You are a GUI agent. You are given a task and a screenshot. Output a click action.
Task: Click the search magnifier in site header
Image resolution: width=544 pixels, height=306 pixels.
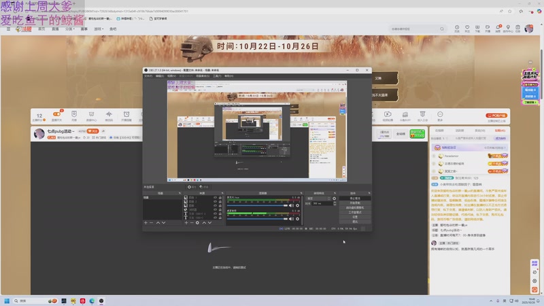441,29
